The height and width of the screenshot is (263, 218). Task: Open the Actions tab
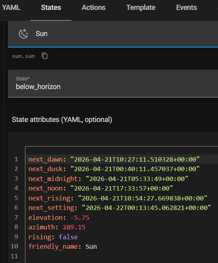point(94,8)
